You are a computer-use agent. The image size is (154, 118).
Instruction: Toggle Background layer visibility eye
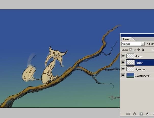tap(123, 76)
